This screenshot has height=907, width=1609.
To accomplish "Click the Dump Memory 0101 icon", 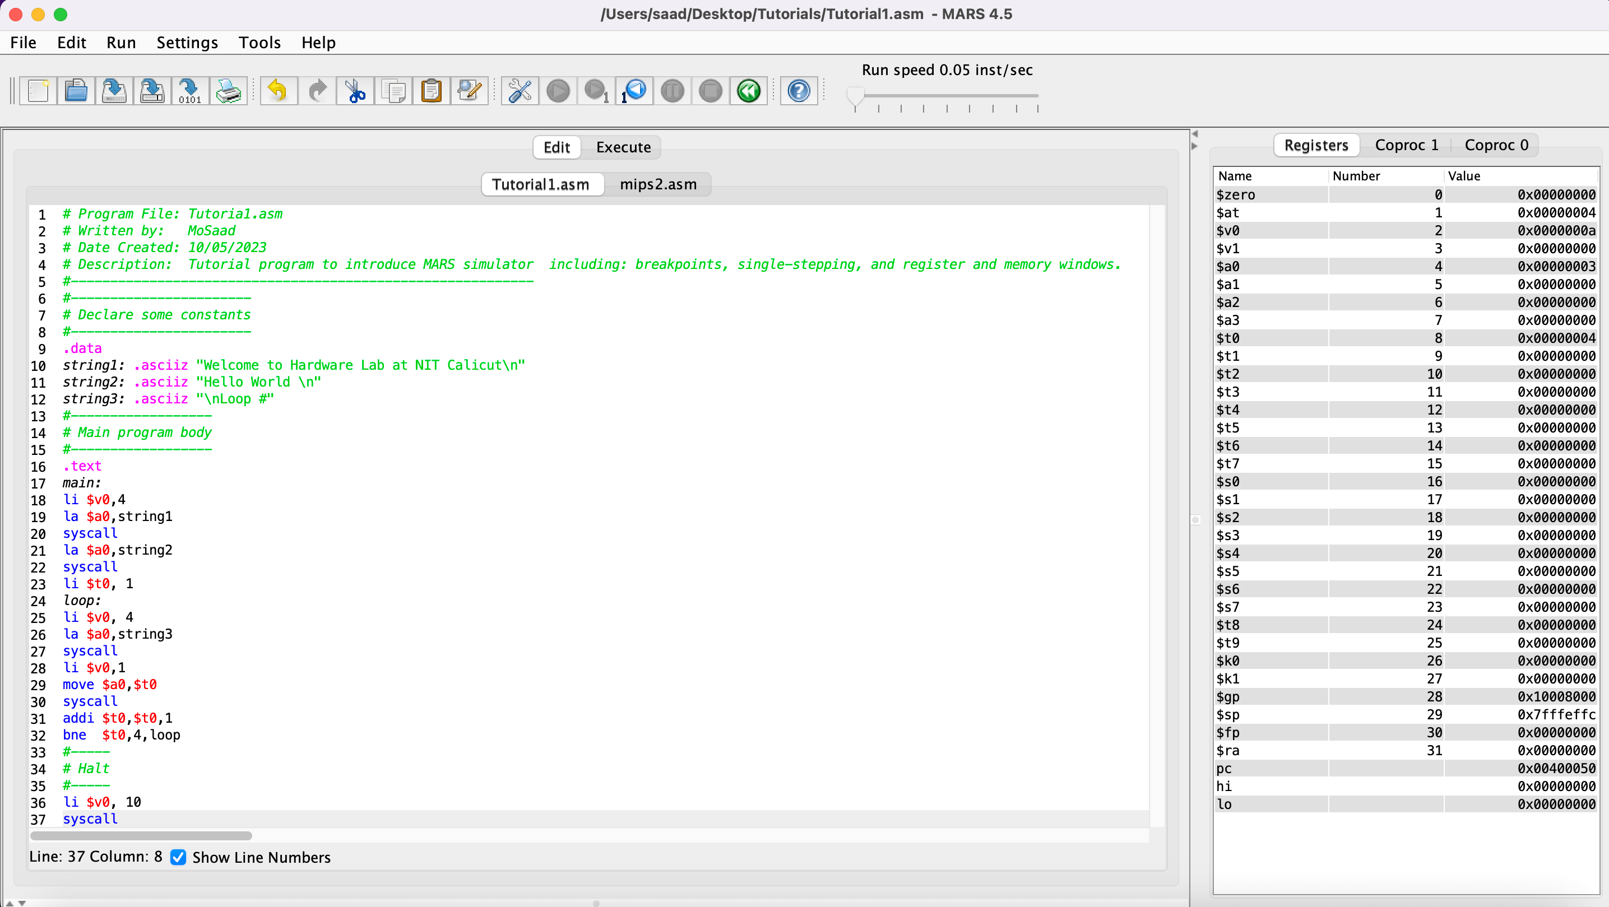I will [x=189, y=91].
